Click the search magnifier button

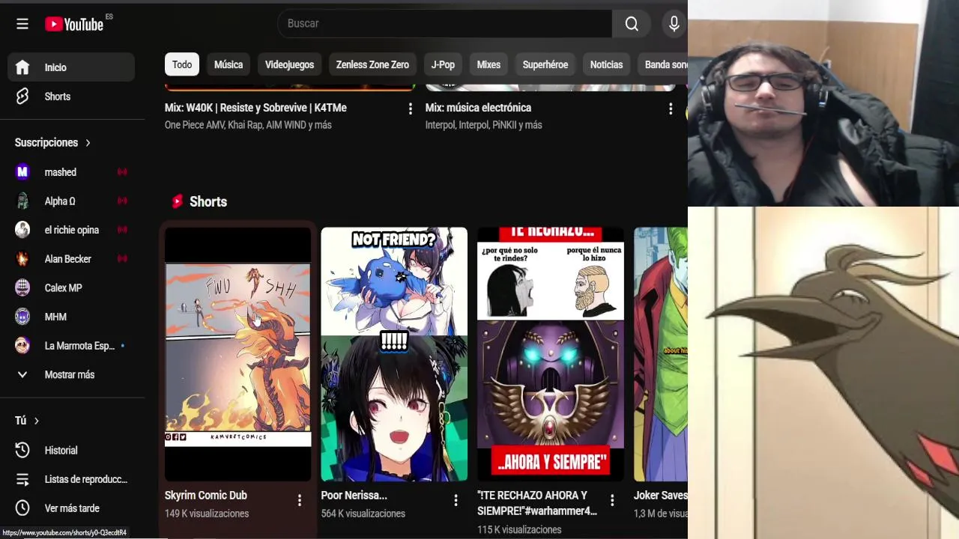tap(632, 24)
